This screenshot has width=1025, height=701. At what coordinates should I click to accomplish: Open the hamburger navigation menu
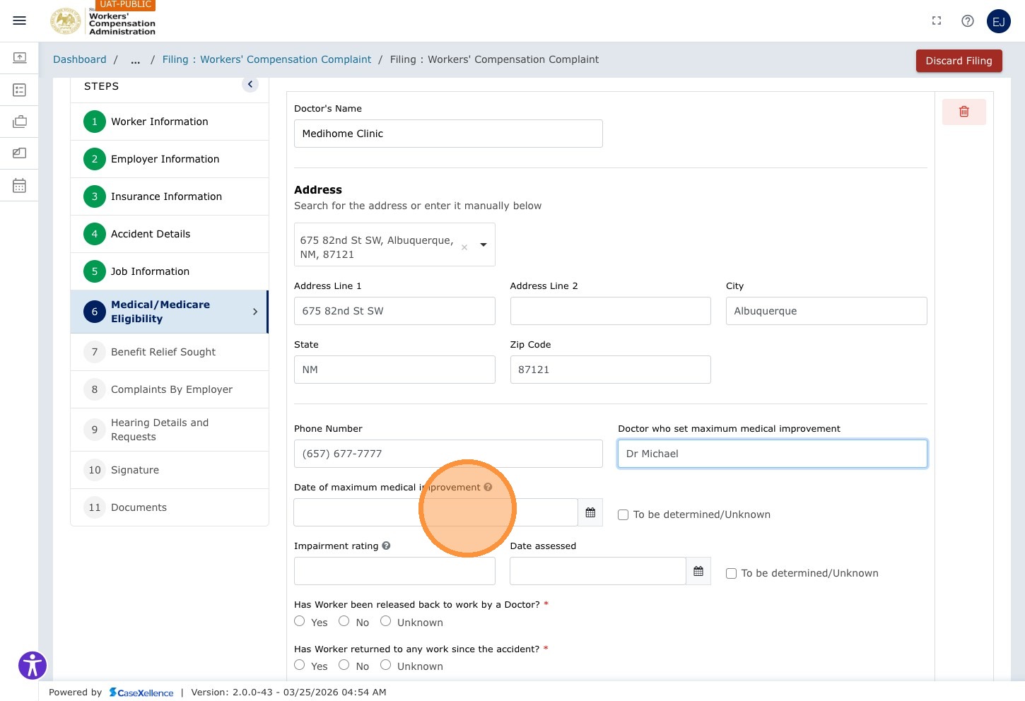20,20
